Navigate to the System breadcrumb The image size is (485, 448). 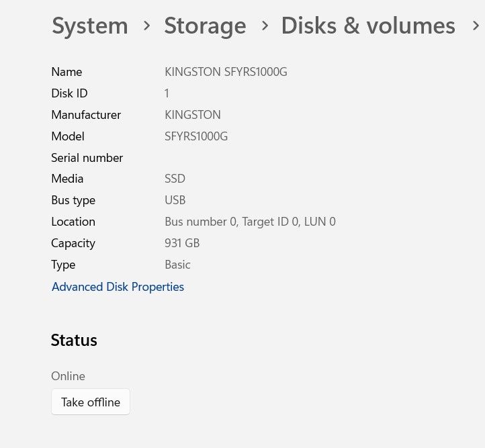[x=90, y=26]
